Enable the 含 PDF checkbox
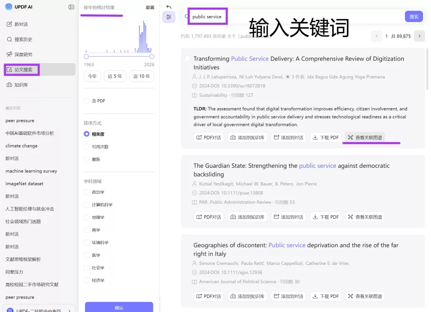431x312 pixels. tap(87, 101)
